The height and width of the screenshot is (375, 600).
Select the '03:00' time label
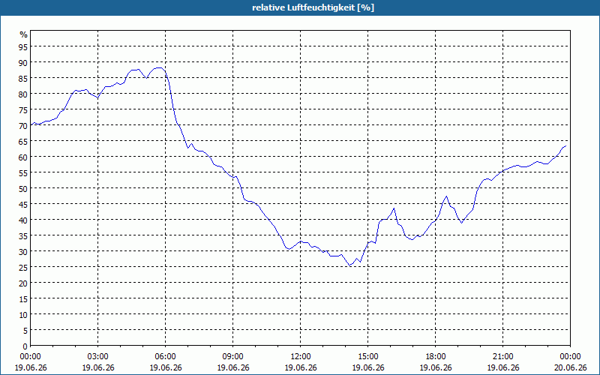click(x=98, y=357)
